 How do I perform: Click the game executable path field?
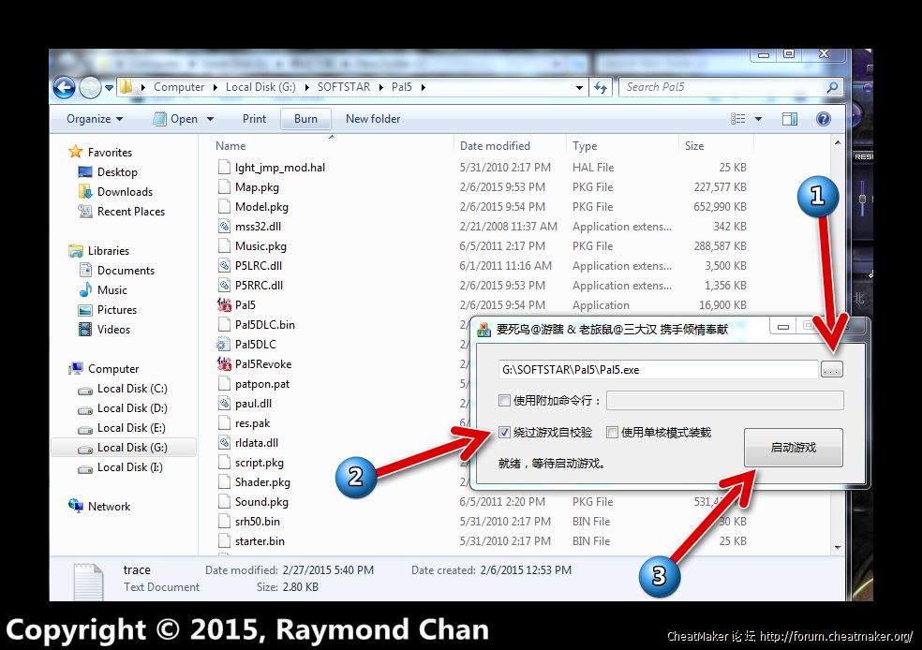pos(658,370)
